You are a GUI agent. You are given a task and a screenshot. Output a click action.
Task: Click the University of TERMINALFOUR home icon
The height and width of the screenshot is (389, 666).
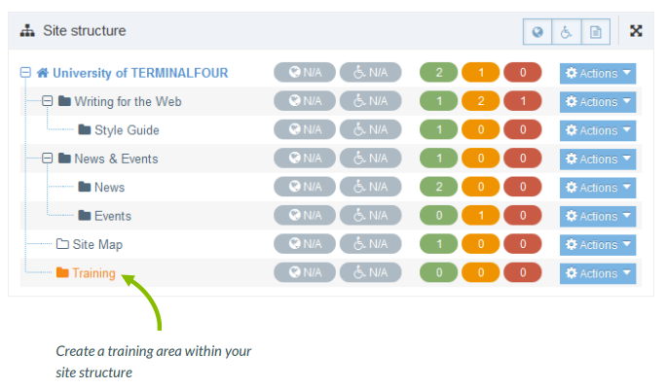[42, 73]
